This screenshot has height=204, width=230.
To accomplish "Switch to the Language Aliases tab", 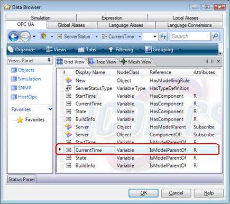I will pyautogui.click(x=126, y=25).
